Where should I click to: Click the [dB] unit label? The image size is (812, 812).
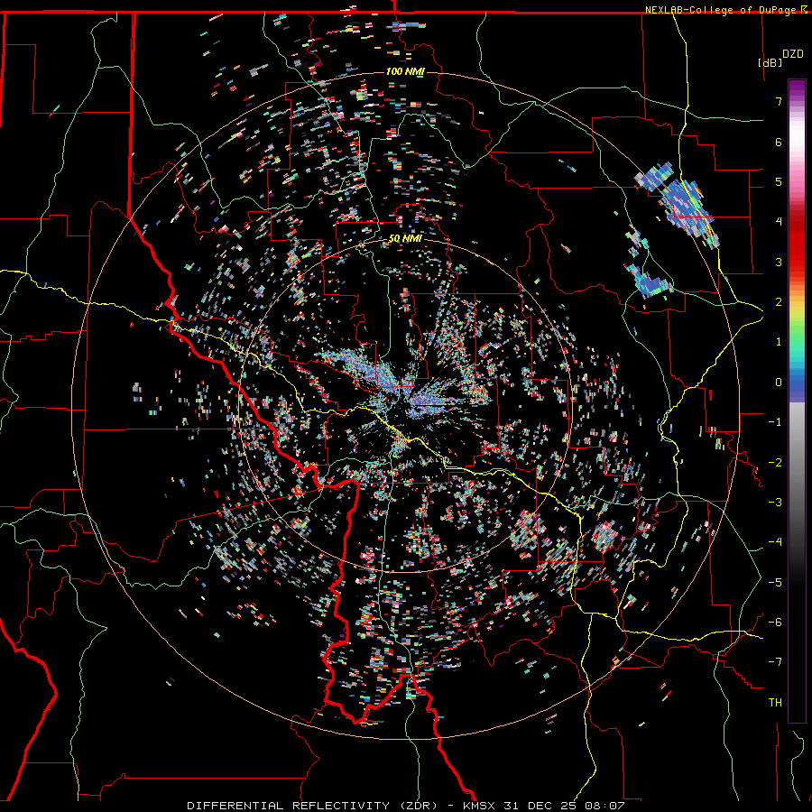(x=770, y=62)
